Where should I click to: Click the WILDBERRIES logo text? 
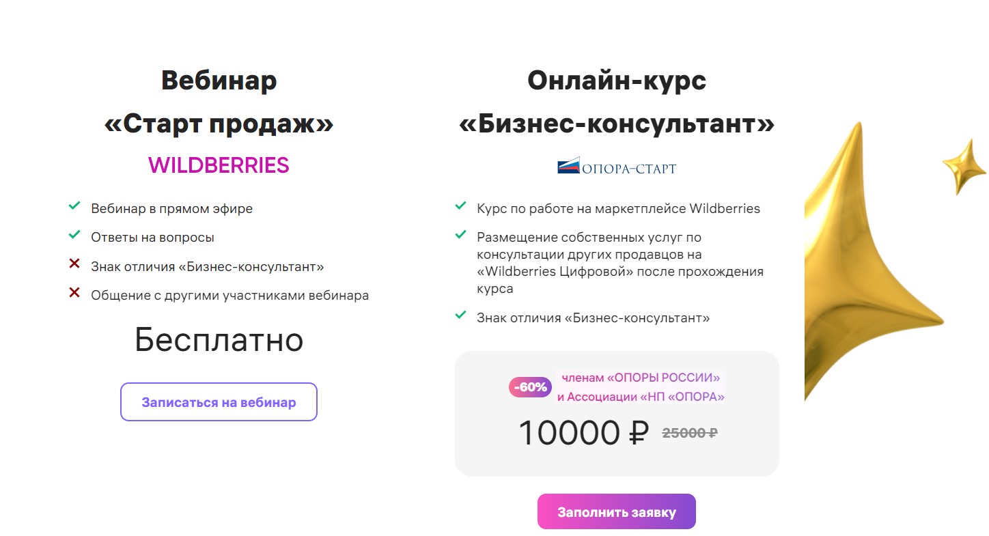point(219,165)
